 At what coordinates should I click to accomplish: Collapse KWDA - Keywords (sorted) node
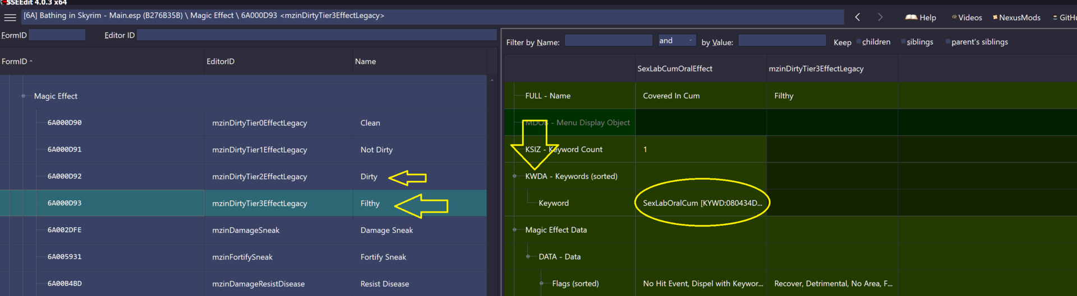click(514, 176)
